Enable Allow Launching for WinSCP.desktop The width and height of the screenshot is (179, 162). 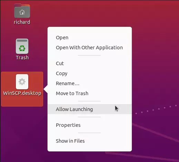pos(90,109)
